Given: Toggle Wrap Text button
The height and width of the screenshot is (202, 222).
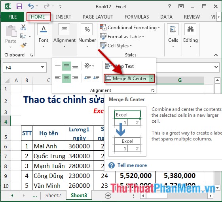Looking at the screenshot, I should 120,66.
